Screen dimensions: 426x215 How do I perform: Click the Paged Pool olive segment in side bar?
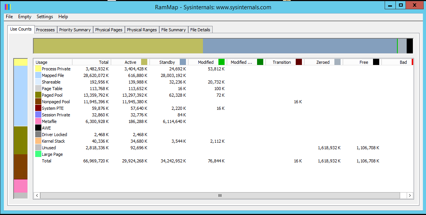20,140
